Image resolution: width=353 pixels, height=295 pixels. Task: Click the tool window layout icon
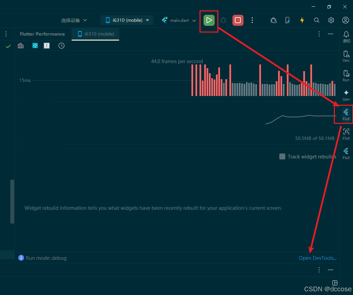point(335,283)
